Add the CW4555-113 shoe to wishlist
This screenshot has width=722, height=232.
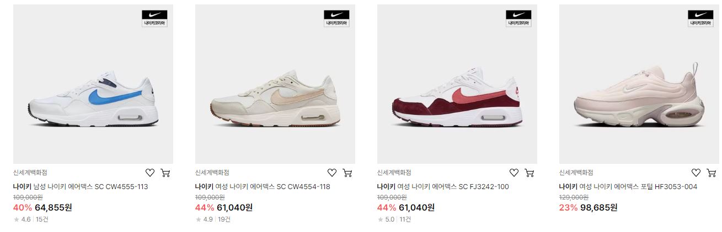click(x=150, y=173)
